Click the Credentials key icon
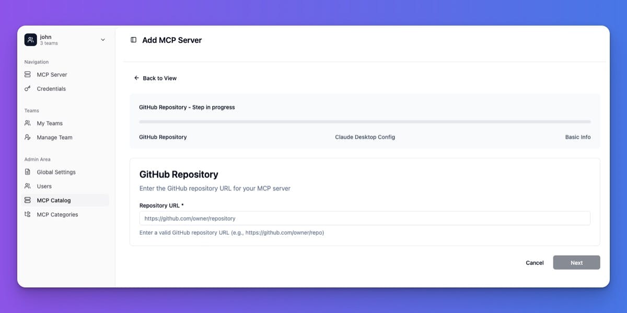This screenshot has width=627, height=313. [x=28, y=89]
